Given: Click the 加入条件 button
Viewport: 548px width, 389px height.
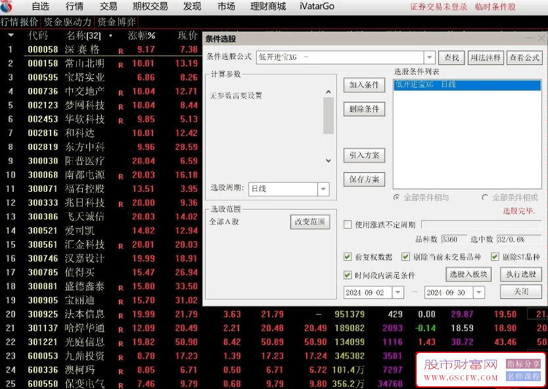Looking at the screenshot, I should pos(364,85).
